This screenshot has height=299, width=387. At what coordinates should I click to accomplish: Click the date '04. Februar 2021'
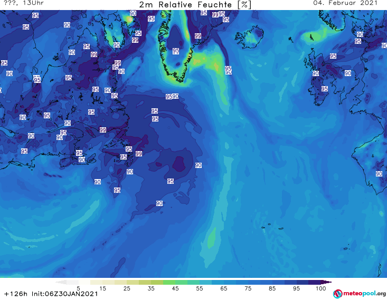pyautogui.click(x=345, y=3)
